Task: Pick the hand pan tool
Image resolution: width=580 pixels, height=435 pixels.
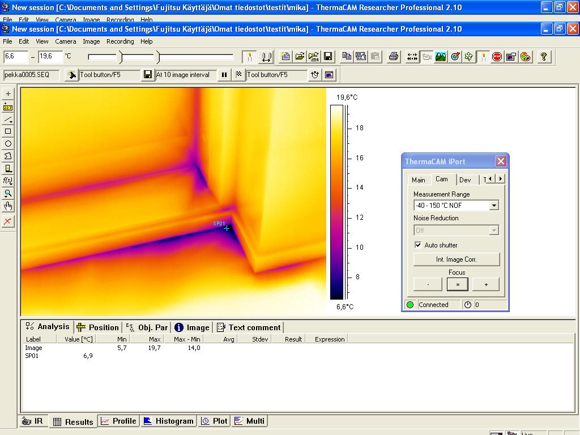Action: coord(8,206)
